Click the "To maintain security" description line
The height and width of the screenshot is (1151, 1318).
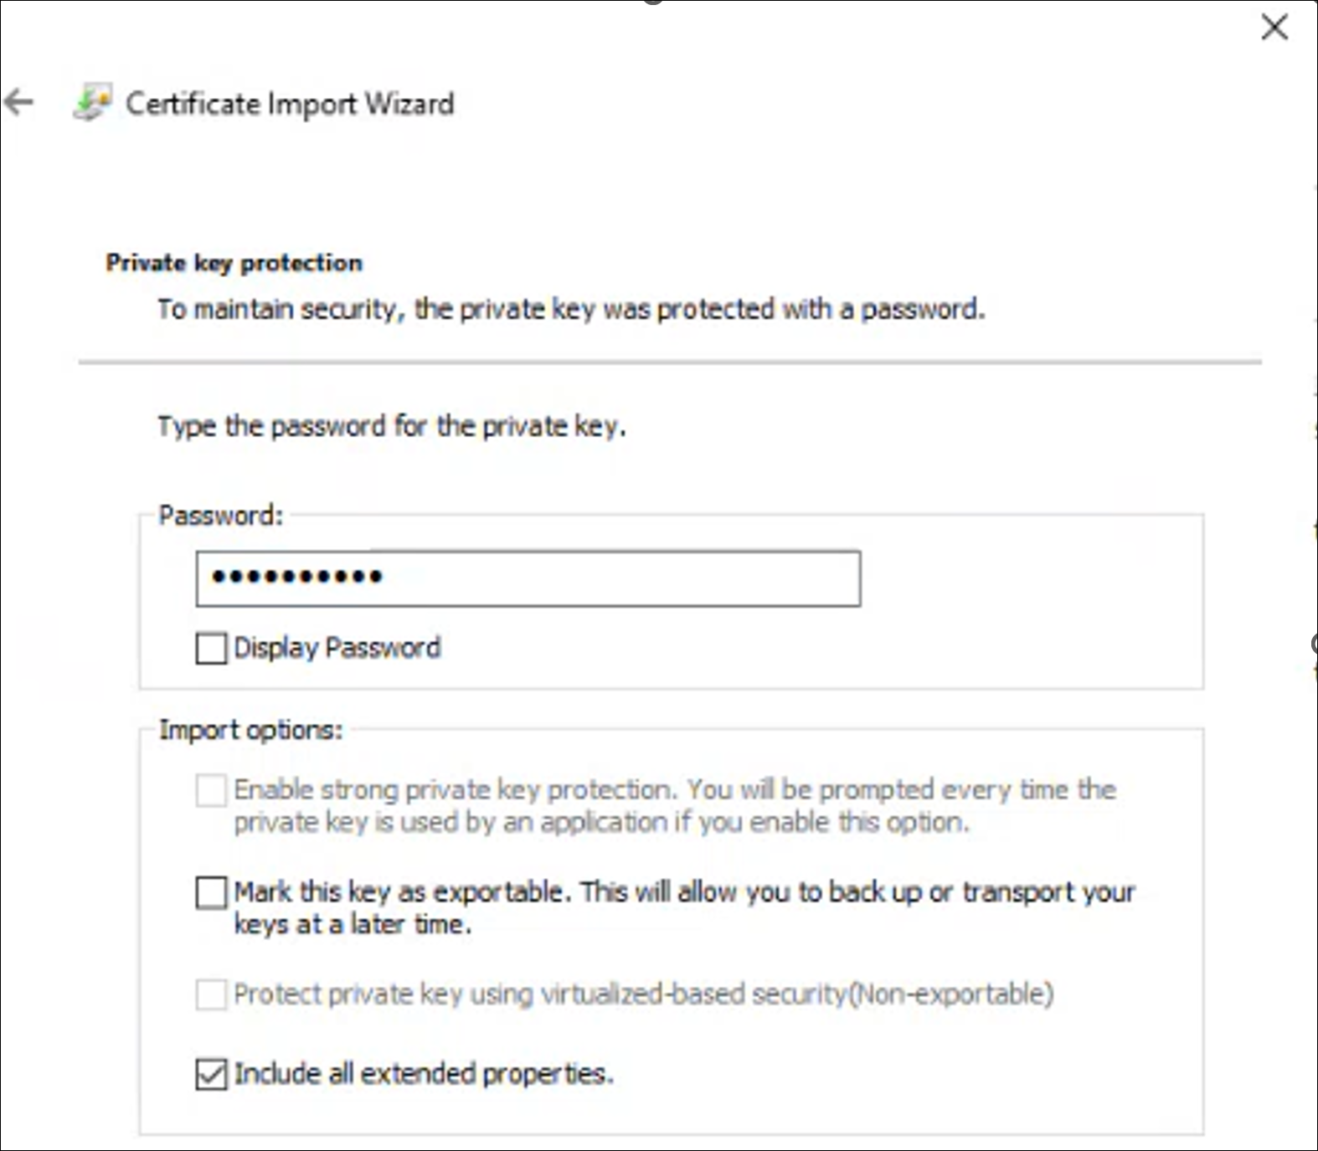pyautogui.click(x=571, y=309)
